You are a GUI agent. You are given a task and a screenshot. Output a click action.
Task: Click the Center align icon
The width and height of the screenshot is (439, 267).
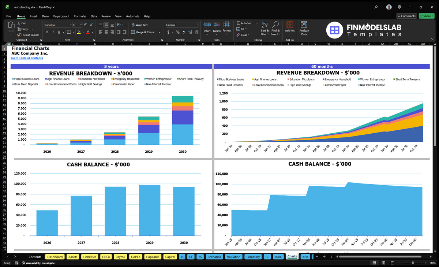(x=106, y=32)
